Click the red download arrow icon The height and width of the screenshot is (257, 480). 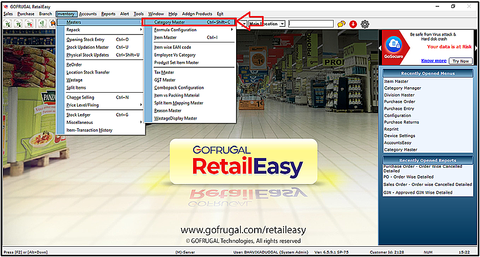point(353,24)
